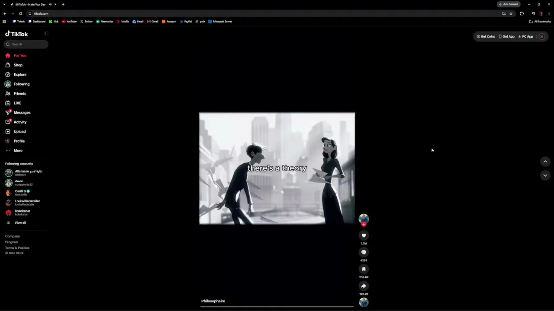The height and width of the screenshot is (311, 554).
Task: Mute the TikTok browser tab
Action: [50, 4]
